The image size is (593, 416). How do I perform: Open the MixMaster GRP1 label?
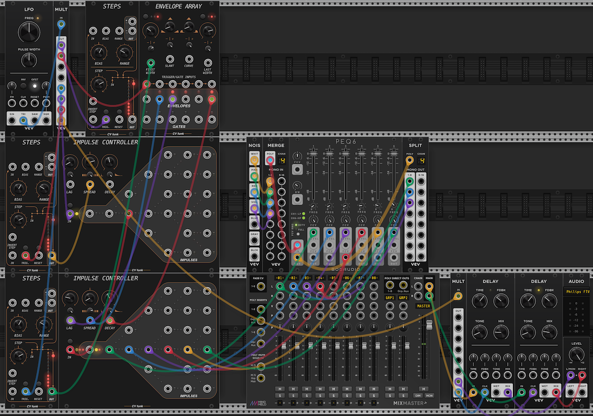point(390,298)
